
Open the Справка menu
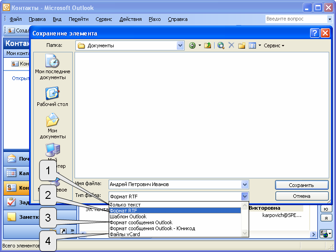point(178,19)
